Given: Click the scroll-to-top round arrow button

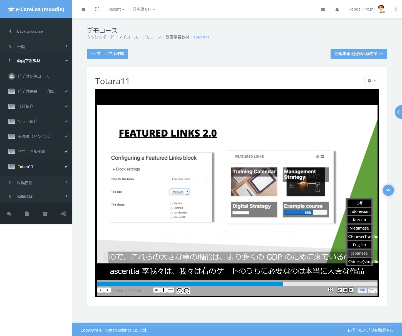Looking at the screenshot, I should tap(388, 190).
